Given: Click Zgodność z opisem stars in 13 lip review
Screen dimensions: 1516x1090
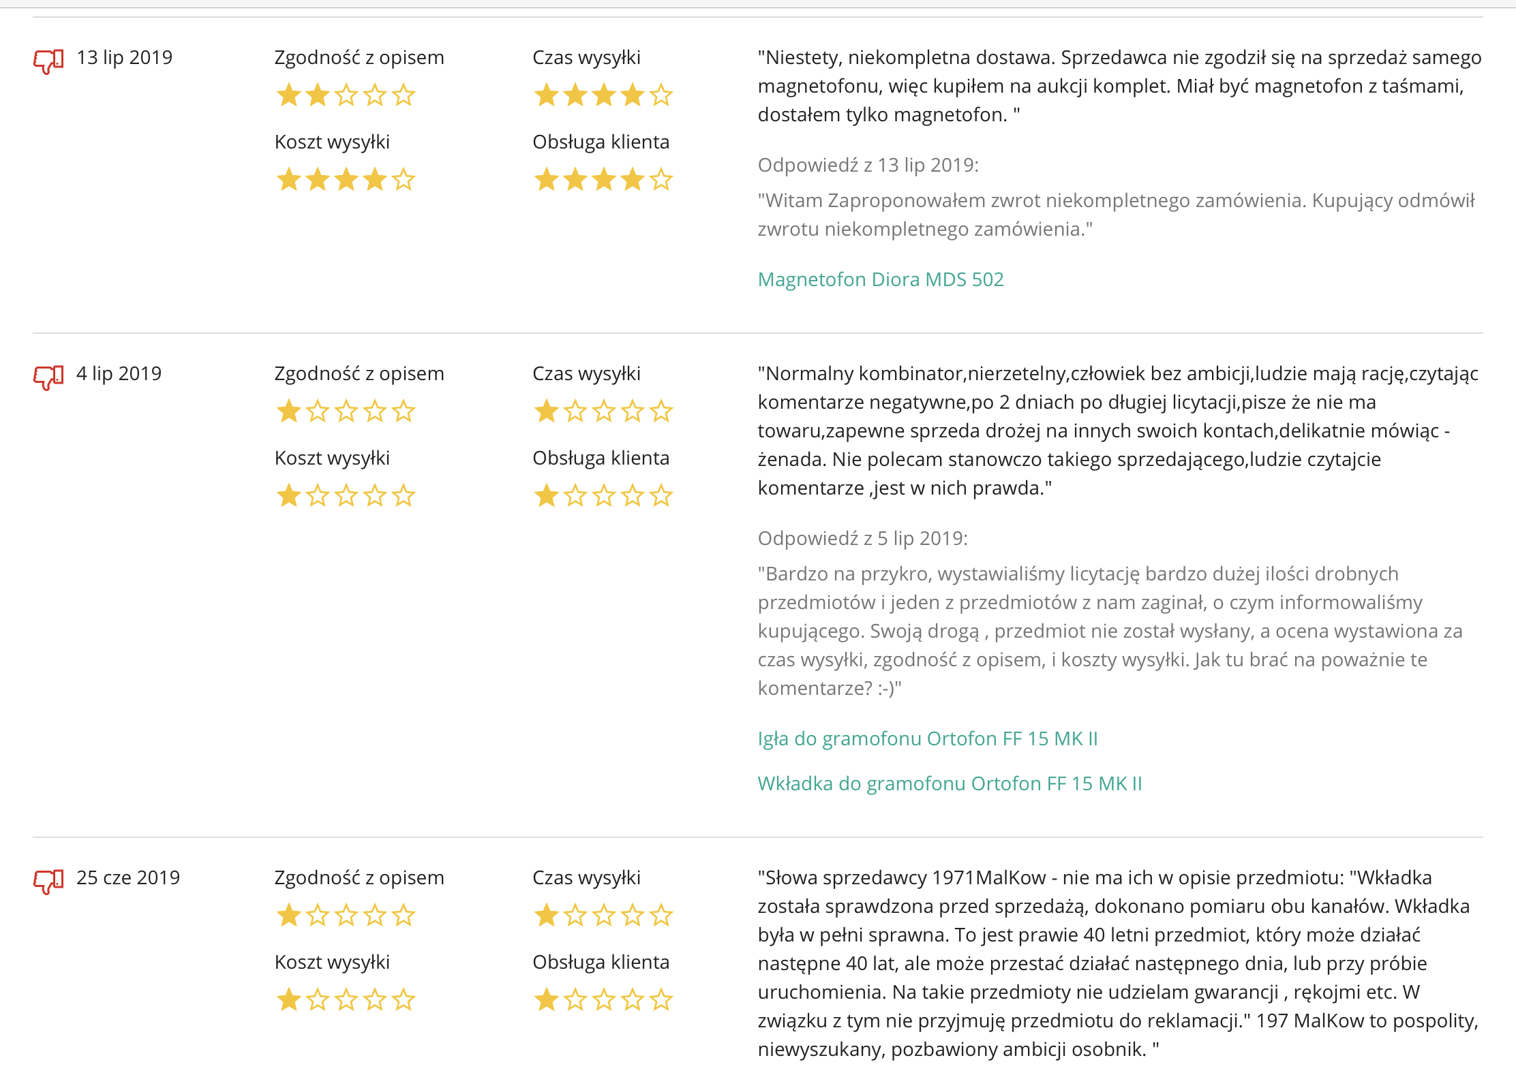Looking at the screenshot, I should (346, 95).
